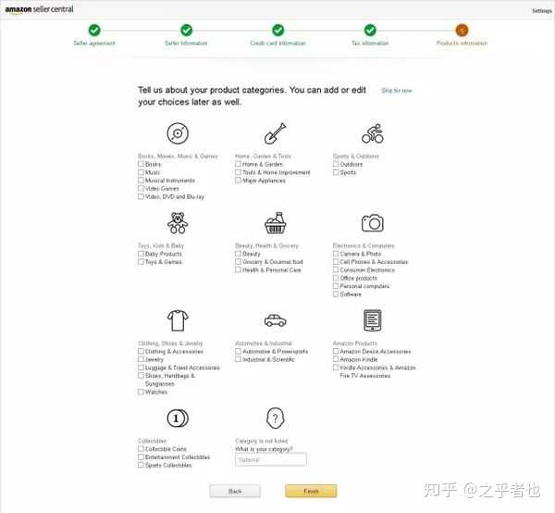Check the Camera & Photo checkbox

click(x=336, y=254)
